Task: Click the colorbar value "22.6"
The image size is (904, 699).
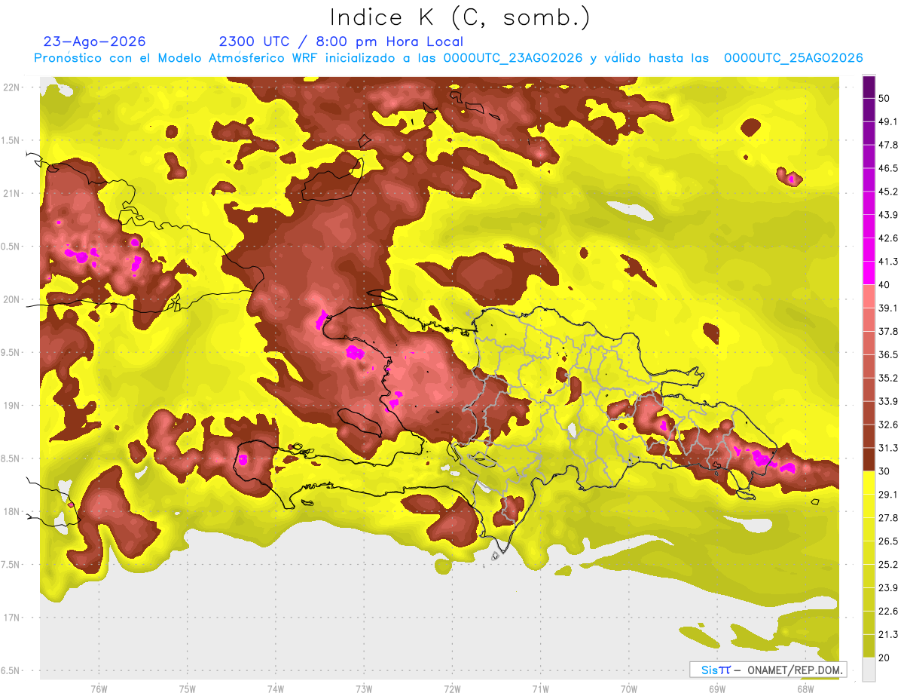Action: (889, 611)
